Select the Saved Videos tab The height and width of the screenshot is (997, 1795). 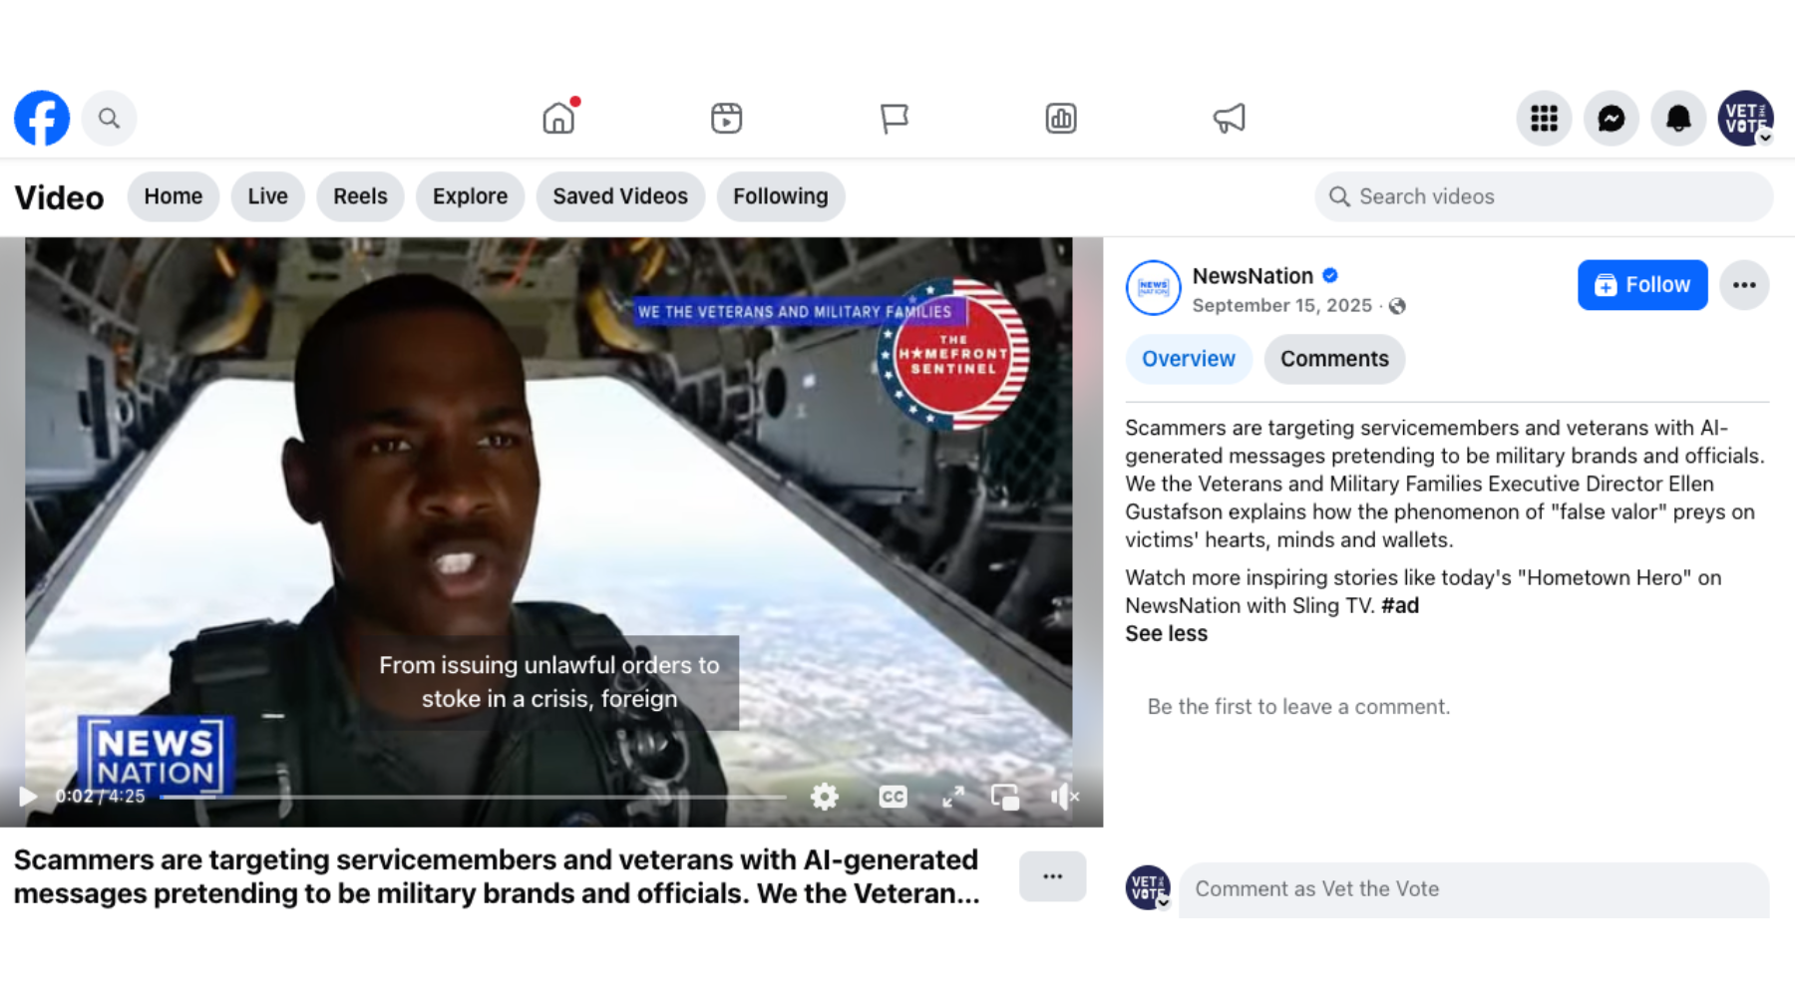(620, 196)
